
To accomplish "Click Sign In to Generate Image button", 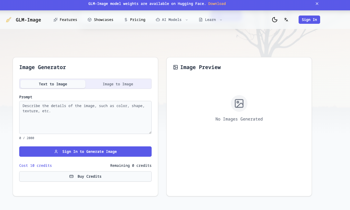I will (x=85, y=152).
